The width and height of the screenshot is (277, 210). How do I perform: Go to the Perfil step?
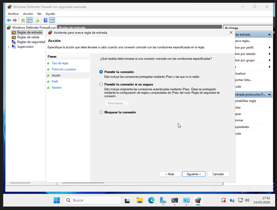click(55, 82)
